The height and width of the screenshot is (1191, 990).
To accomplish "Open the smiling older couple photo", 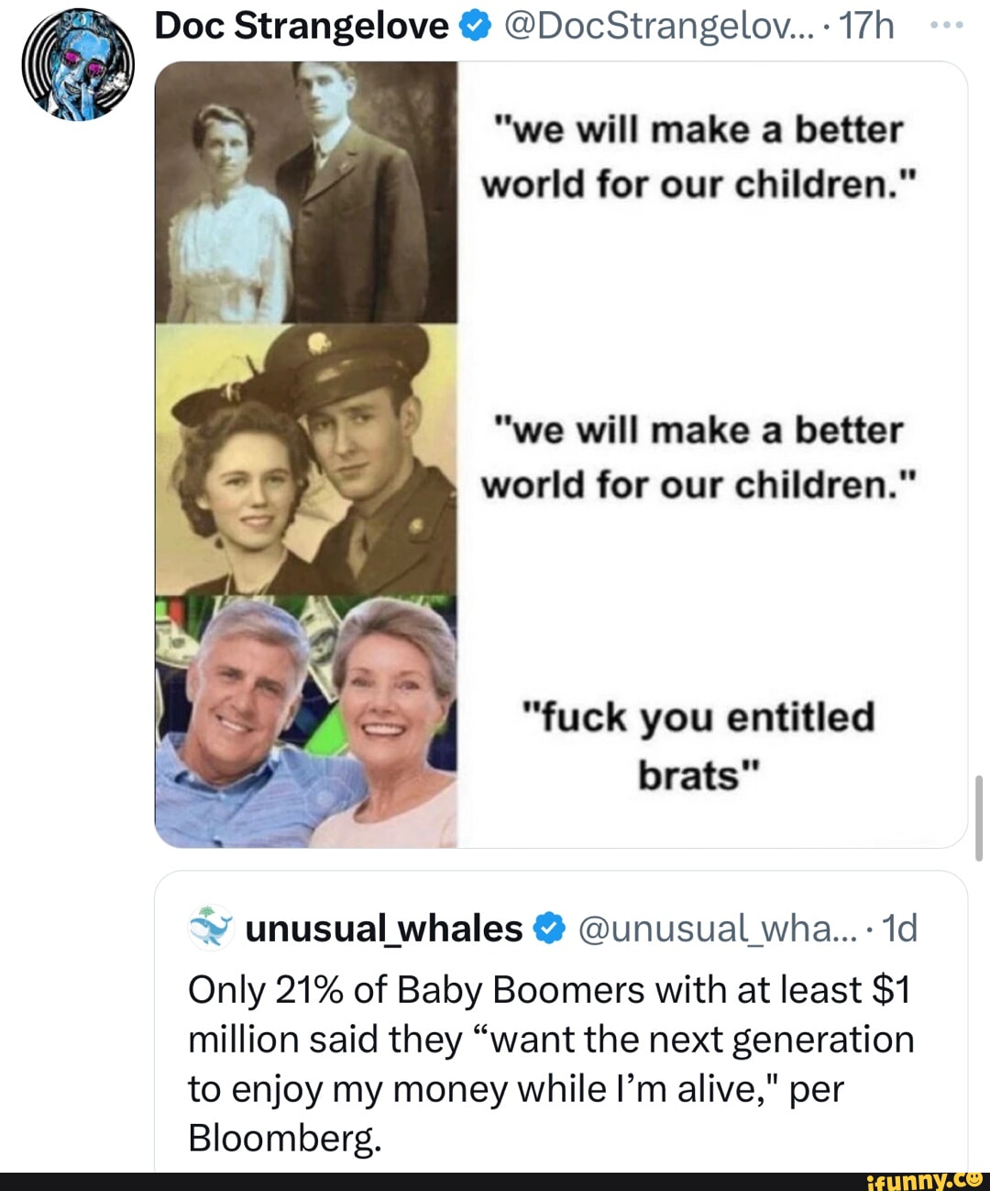I will 306,721.
